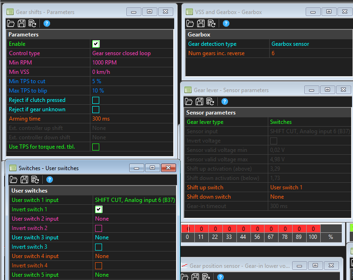Screen dimensions: 353x280
Task: Toggle Invert switch 2 checkbox
Action: 99,228
